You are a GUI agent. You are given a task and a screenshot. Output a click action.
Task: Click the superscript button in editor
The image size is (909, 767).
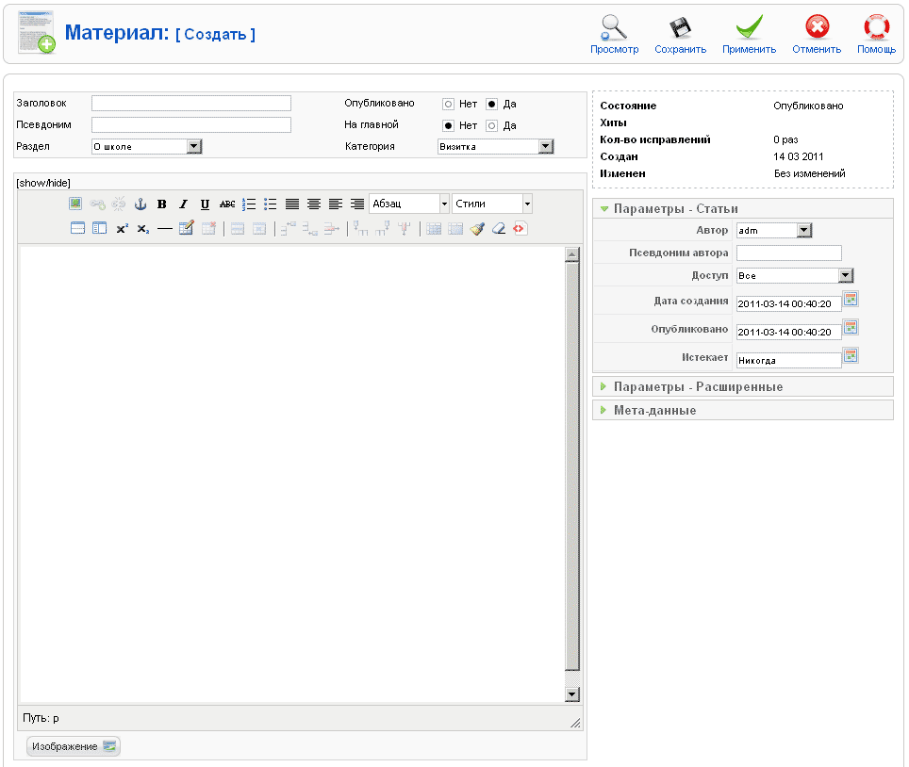click(x=122, y=228)
